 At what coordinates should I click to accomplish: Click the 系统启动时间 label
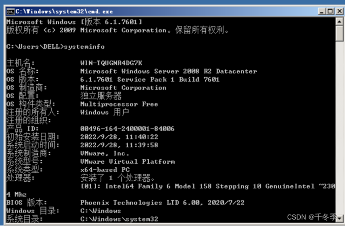[33, 145]
